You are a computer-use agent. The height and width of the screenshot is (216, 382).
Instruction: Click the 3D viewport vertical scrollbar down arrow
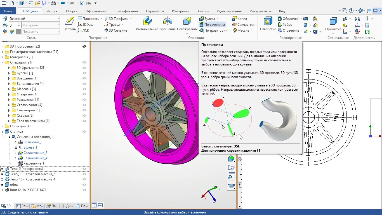tap(239, 206)
